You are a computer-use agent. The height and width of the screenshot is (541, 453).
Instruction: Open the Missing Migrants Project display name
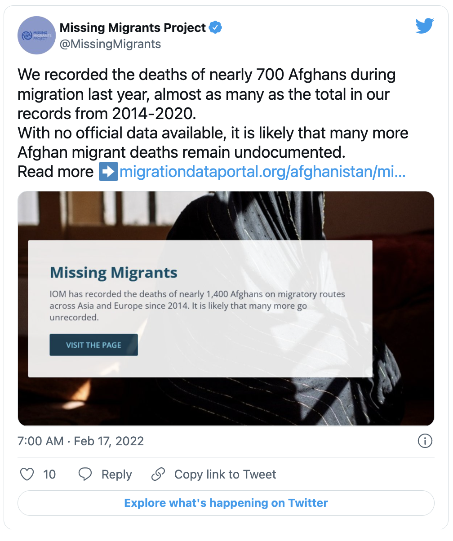click(133, 28)
